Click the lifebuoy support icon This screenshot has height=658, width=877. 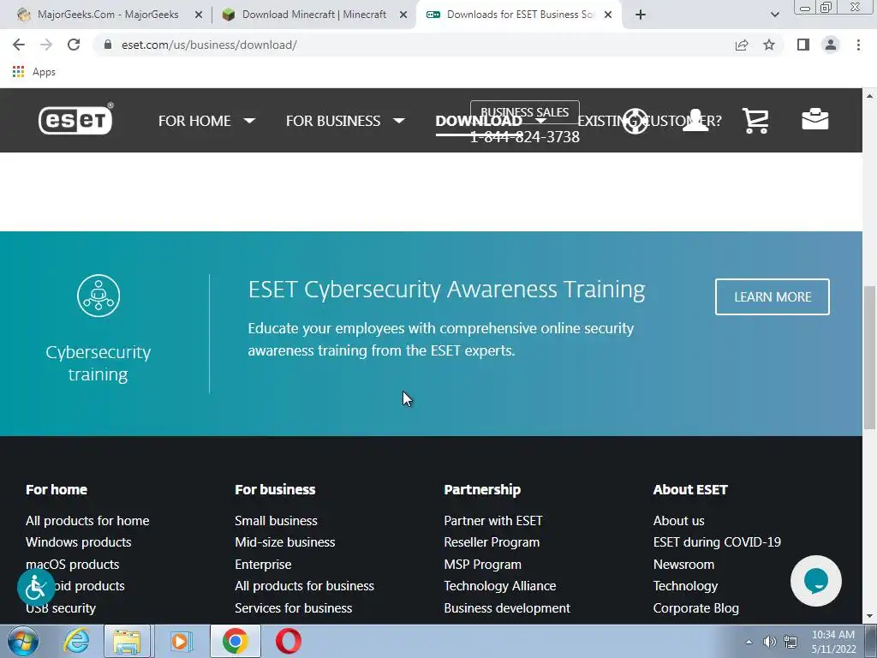635,121
